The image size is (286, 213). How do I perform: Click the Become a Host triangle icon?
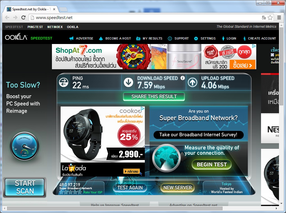[x=101, y=38]
